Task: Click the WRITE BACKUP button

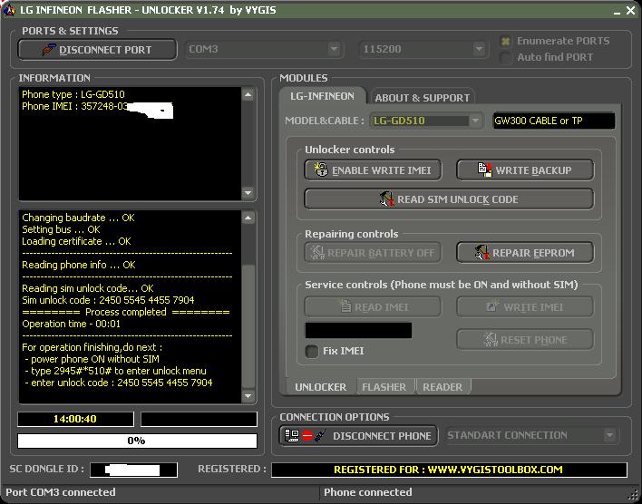Action: [525, 170]
